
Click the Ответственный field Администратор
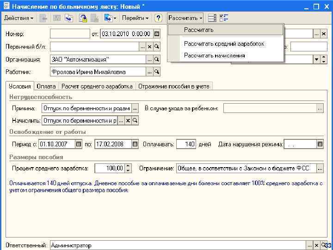(178, 245)
